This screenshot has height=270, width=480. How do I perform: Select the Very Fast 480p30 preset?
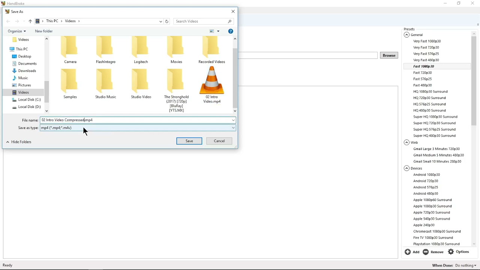pyautogui.click(x=426, y=60)
